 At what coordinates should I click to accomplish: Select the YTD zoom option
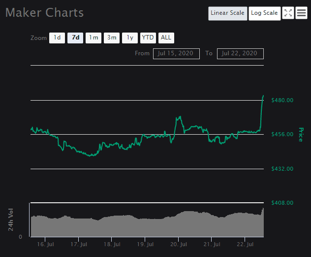tap(148, 37)
